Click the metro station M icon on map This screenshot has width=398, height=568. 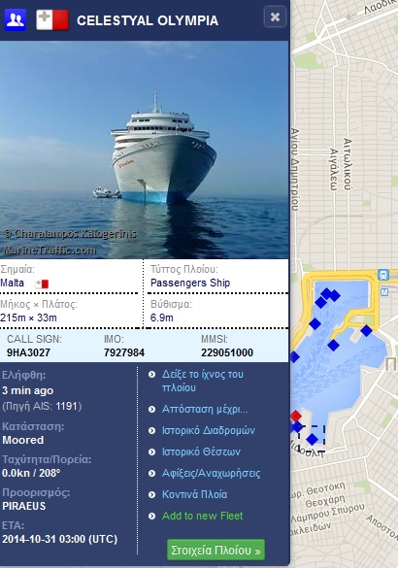pos(384,292)
